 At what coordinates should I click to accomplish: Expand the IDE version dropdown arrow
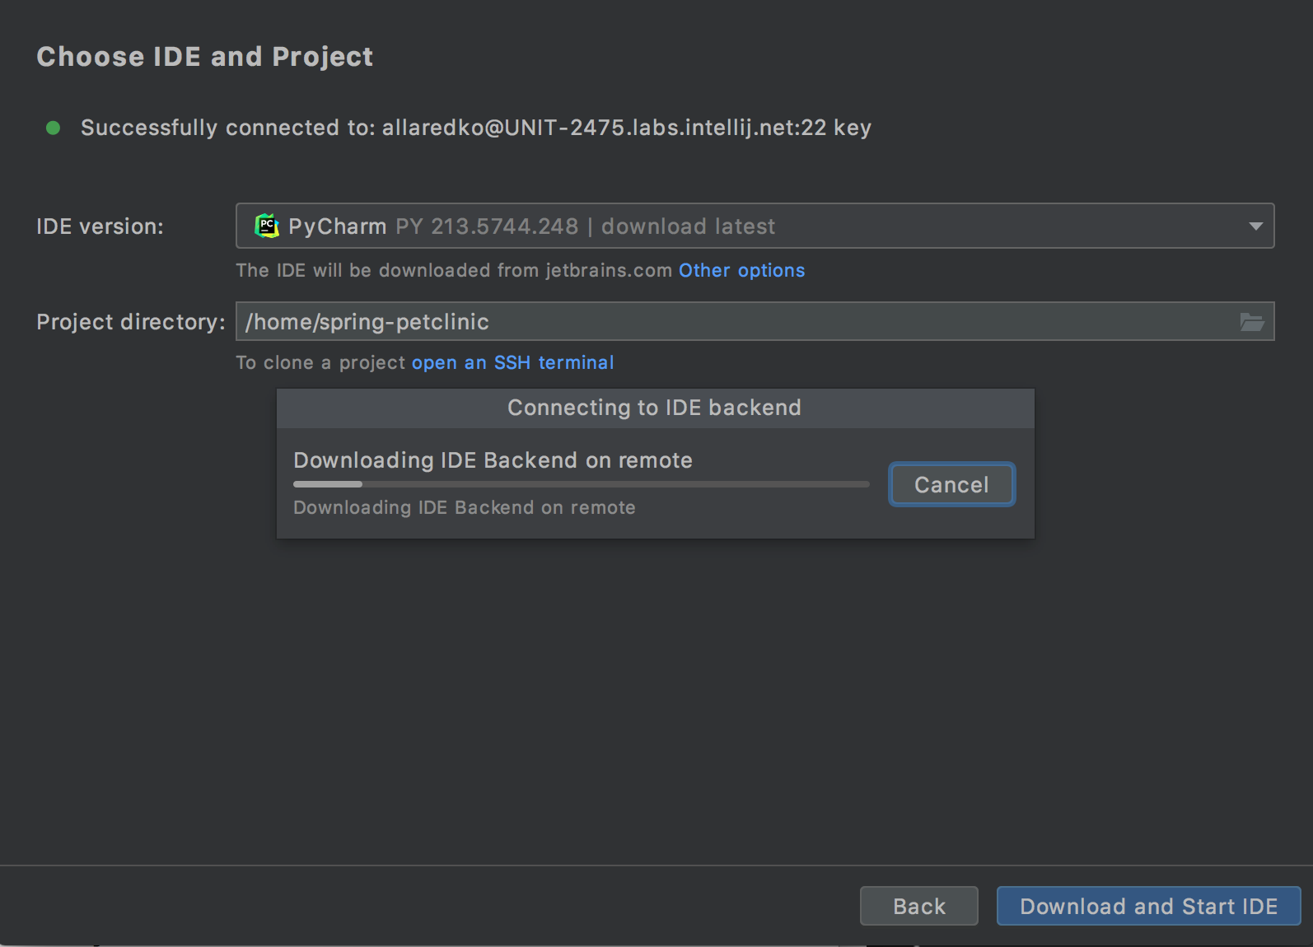coord(1255,226)
